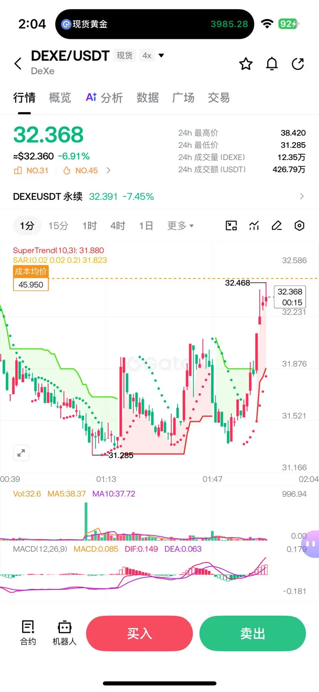The width and height of the screenshot is (319, 692).
Task: Tap the Vol:32.6 volume label
Action: (27, 494)
